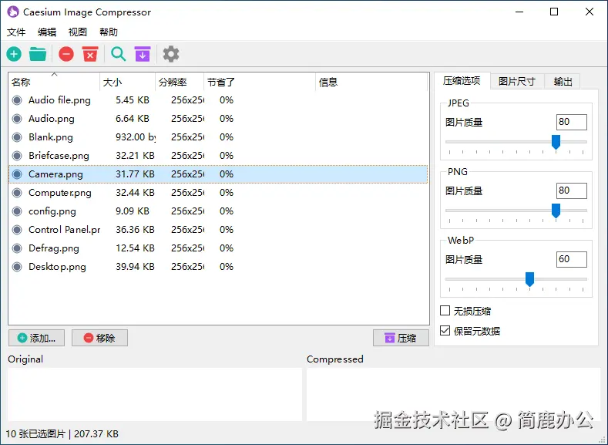Select the config.png file name
Screen dimensions: 608x445
point(52,211)
